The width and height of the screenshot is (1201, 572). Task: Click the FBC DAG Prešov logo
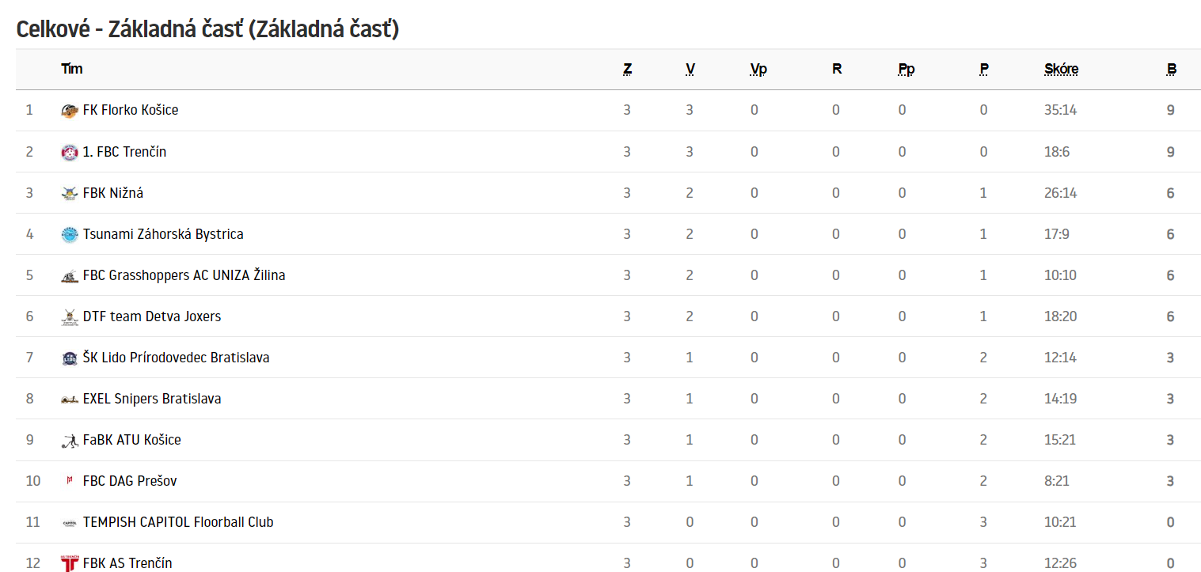click(70, 481)
